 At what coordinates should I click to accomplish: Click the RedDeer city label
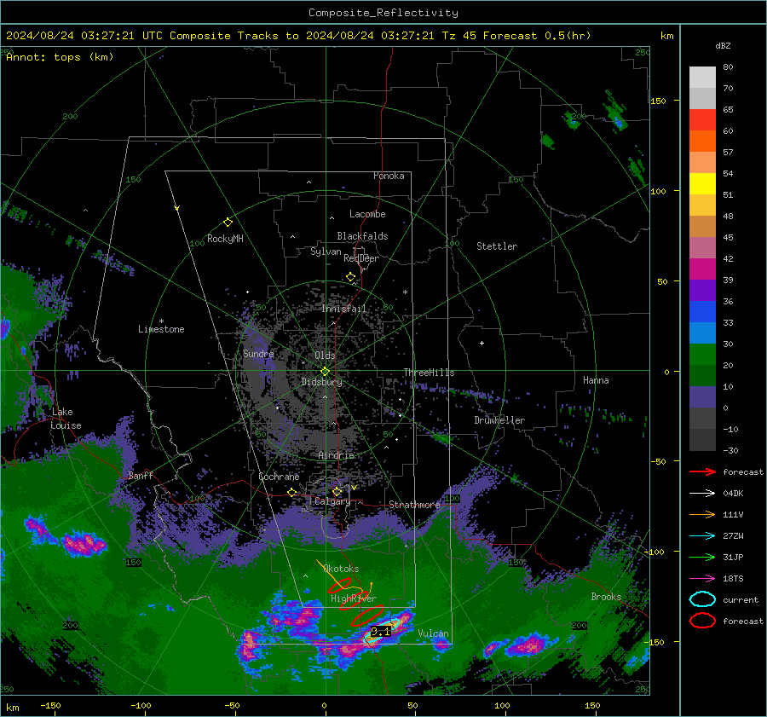coord(361,258)
